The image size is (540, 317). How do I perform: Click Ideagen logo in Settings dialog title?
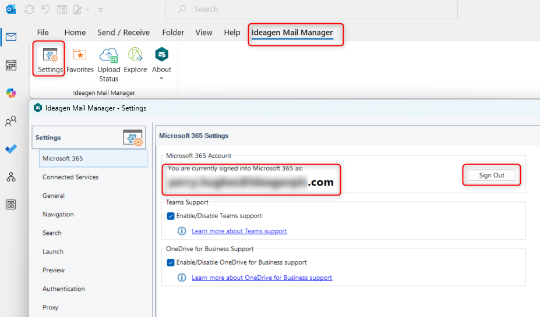click(38, 108)
